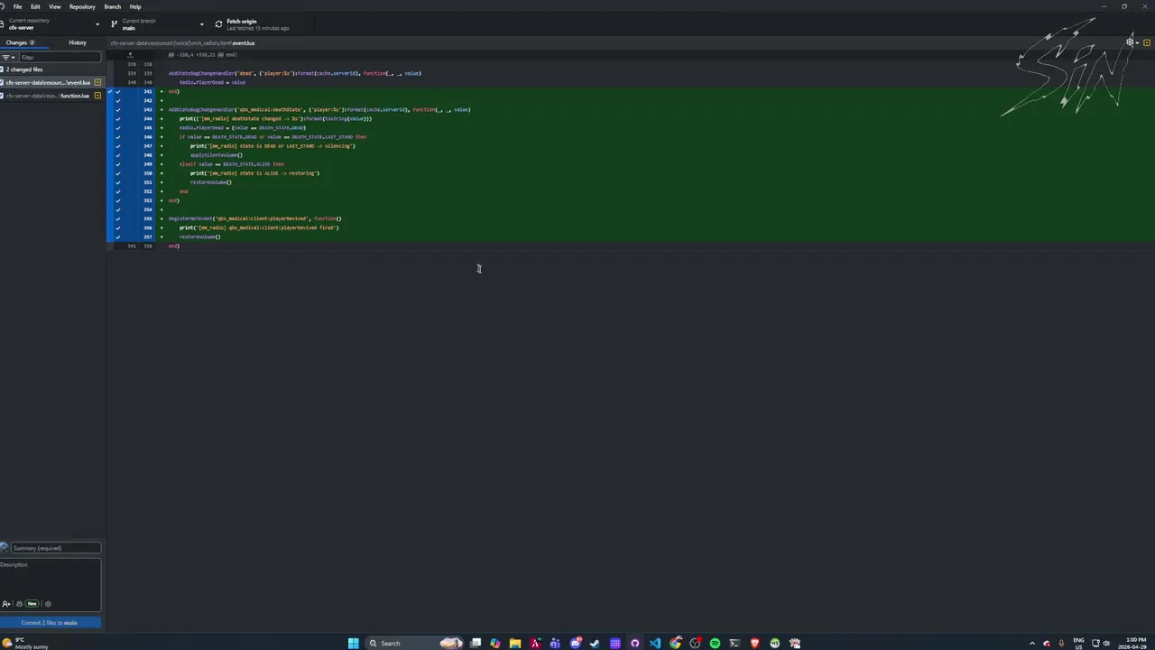
Task: Click the modified status icon of function.lua
Action: [97, 95]
